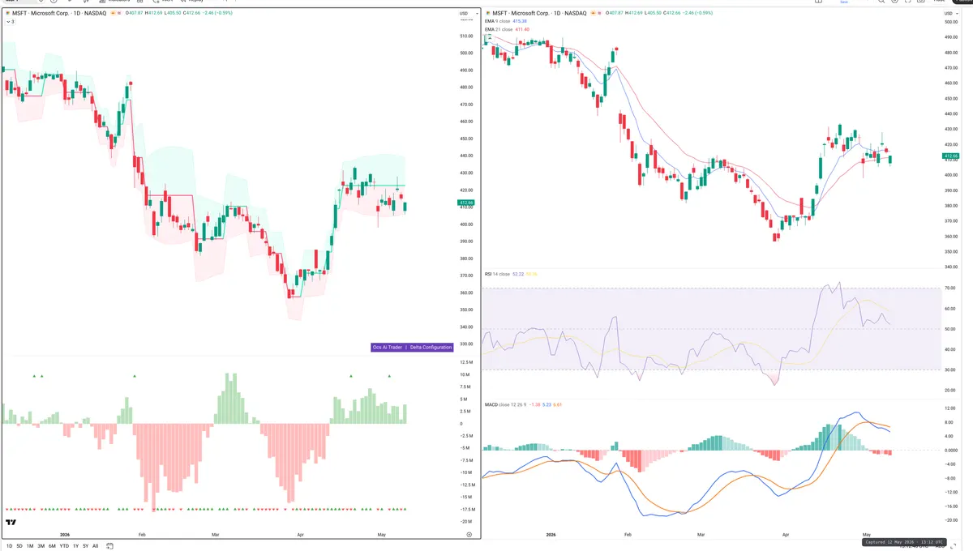
Task: Open the USD currency dropdown on right chart
Action: click(x=950, y=14)
